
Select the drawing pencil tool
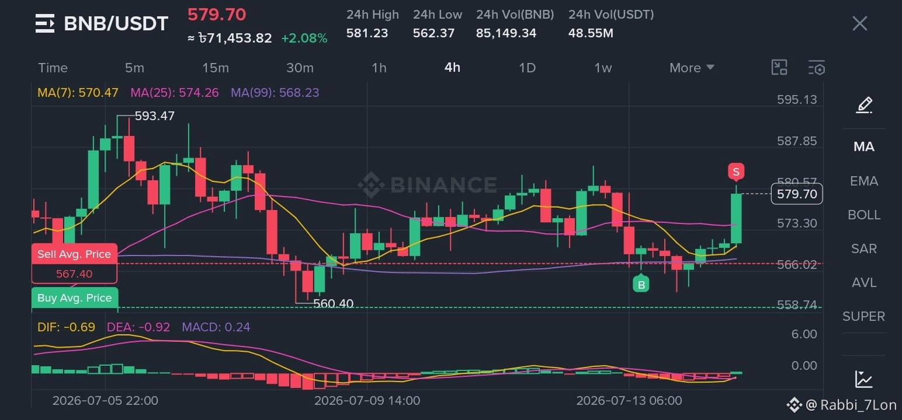[863, 105]
